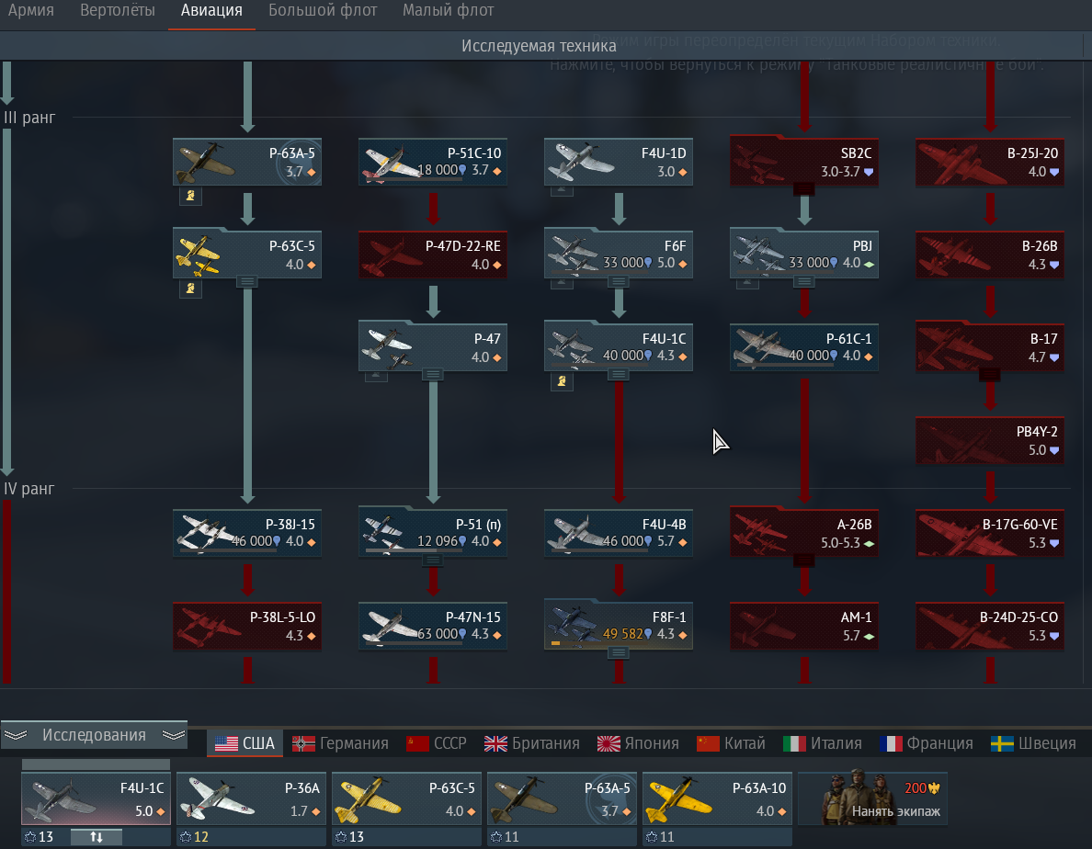This screenshot has height=849, width=1092.
Task: Select the F4U-1D aircraft card
Action: point(619,162)
